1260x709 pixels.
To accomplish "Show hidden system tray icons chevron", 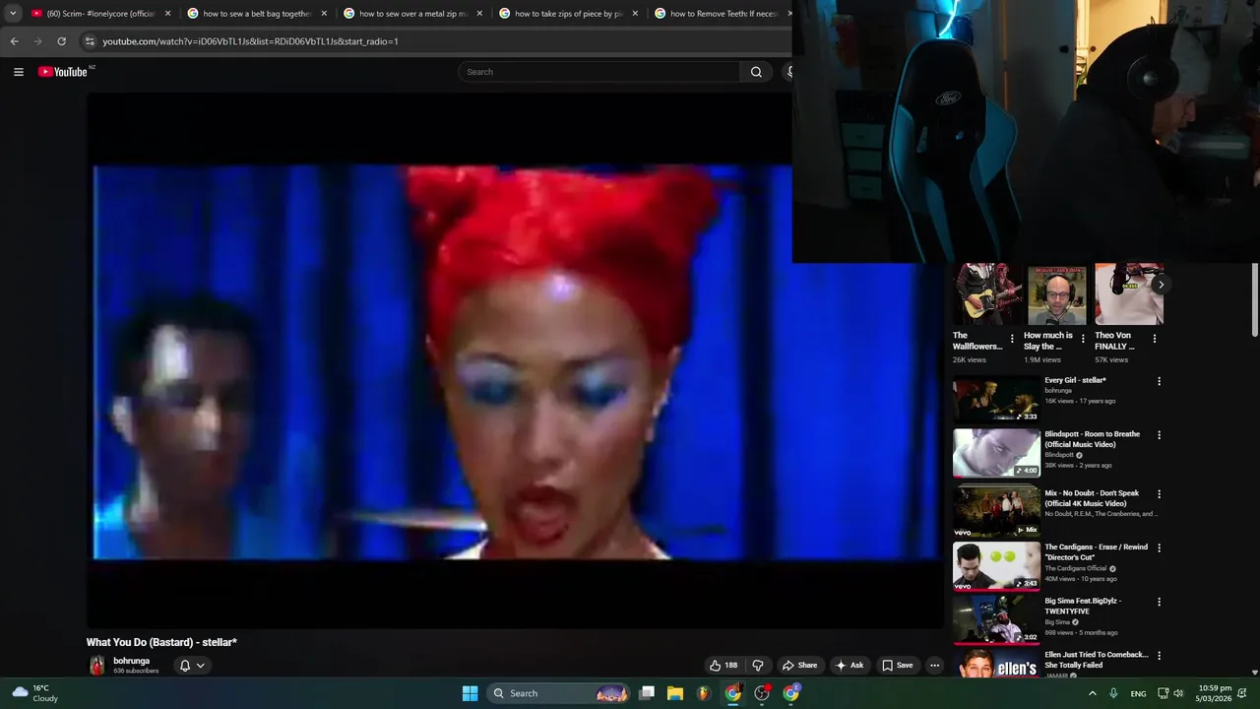I will pyautogui.click(x=1092, y=693).
